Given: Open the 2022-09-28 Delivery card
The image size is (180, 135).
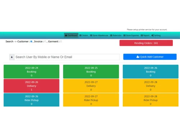Looking at the screenshot, I should 150,86.
